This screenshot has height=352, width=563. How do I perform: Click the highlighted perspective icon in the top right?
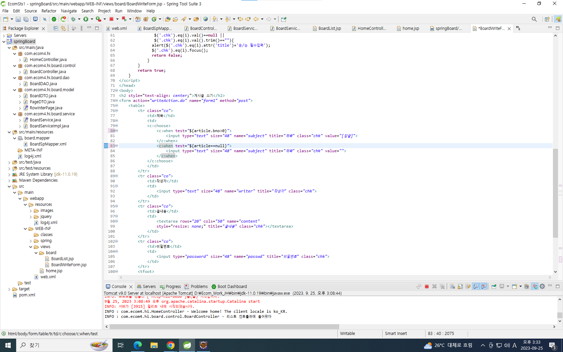click(x=558, y=19)
